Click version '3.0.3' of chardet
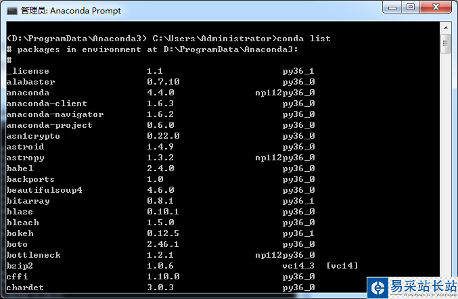This screenshot has height=299, width=458. tap(160, 287)
